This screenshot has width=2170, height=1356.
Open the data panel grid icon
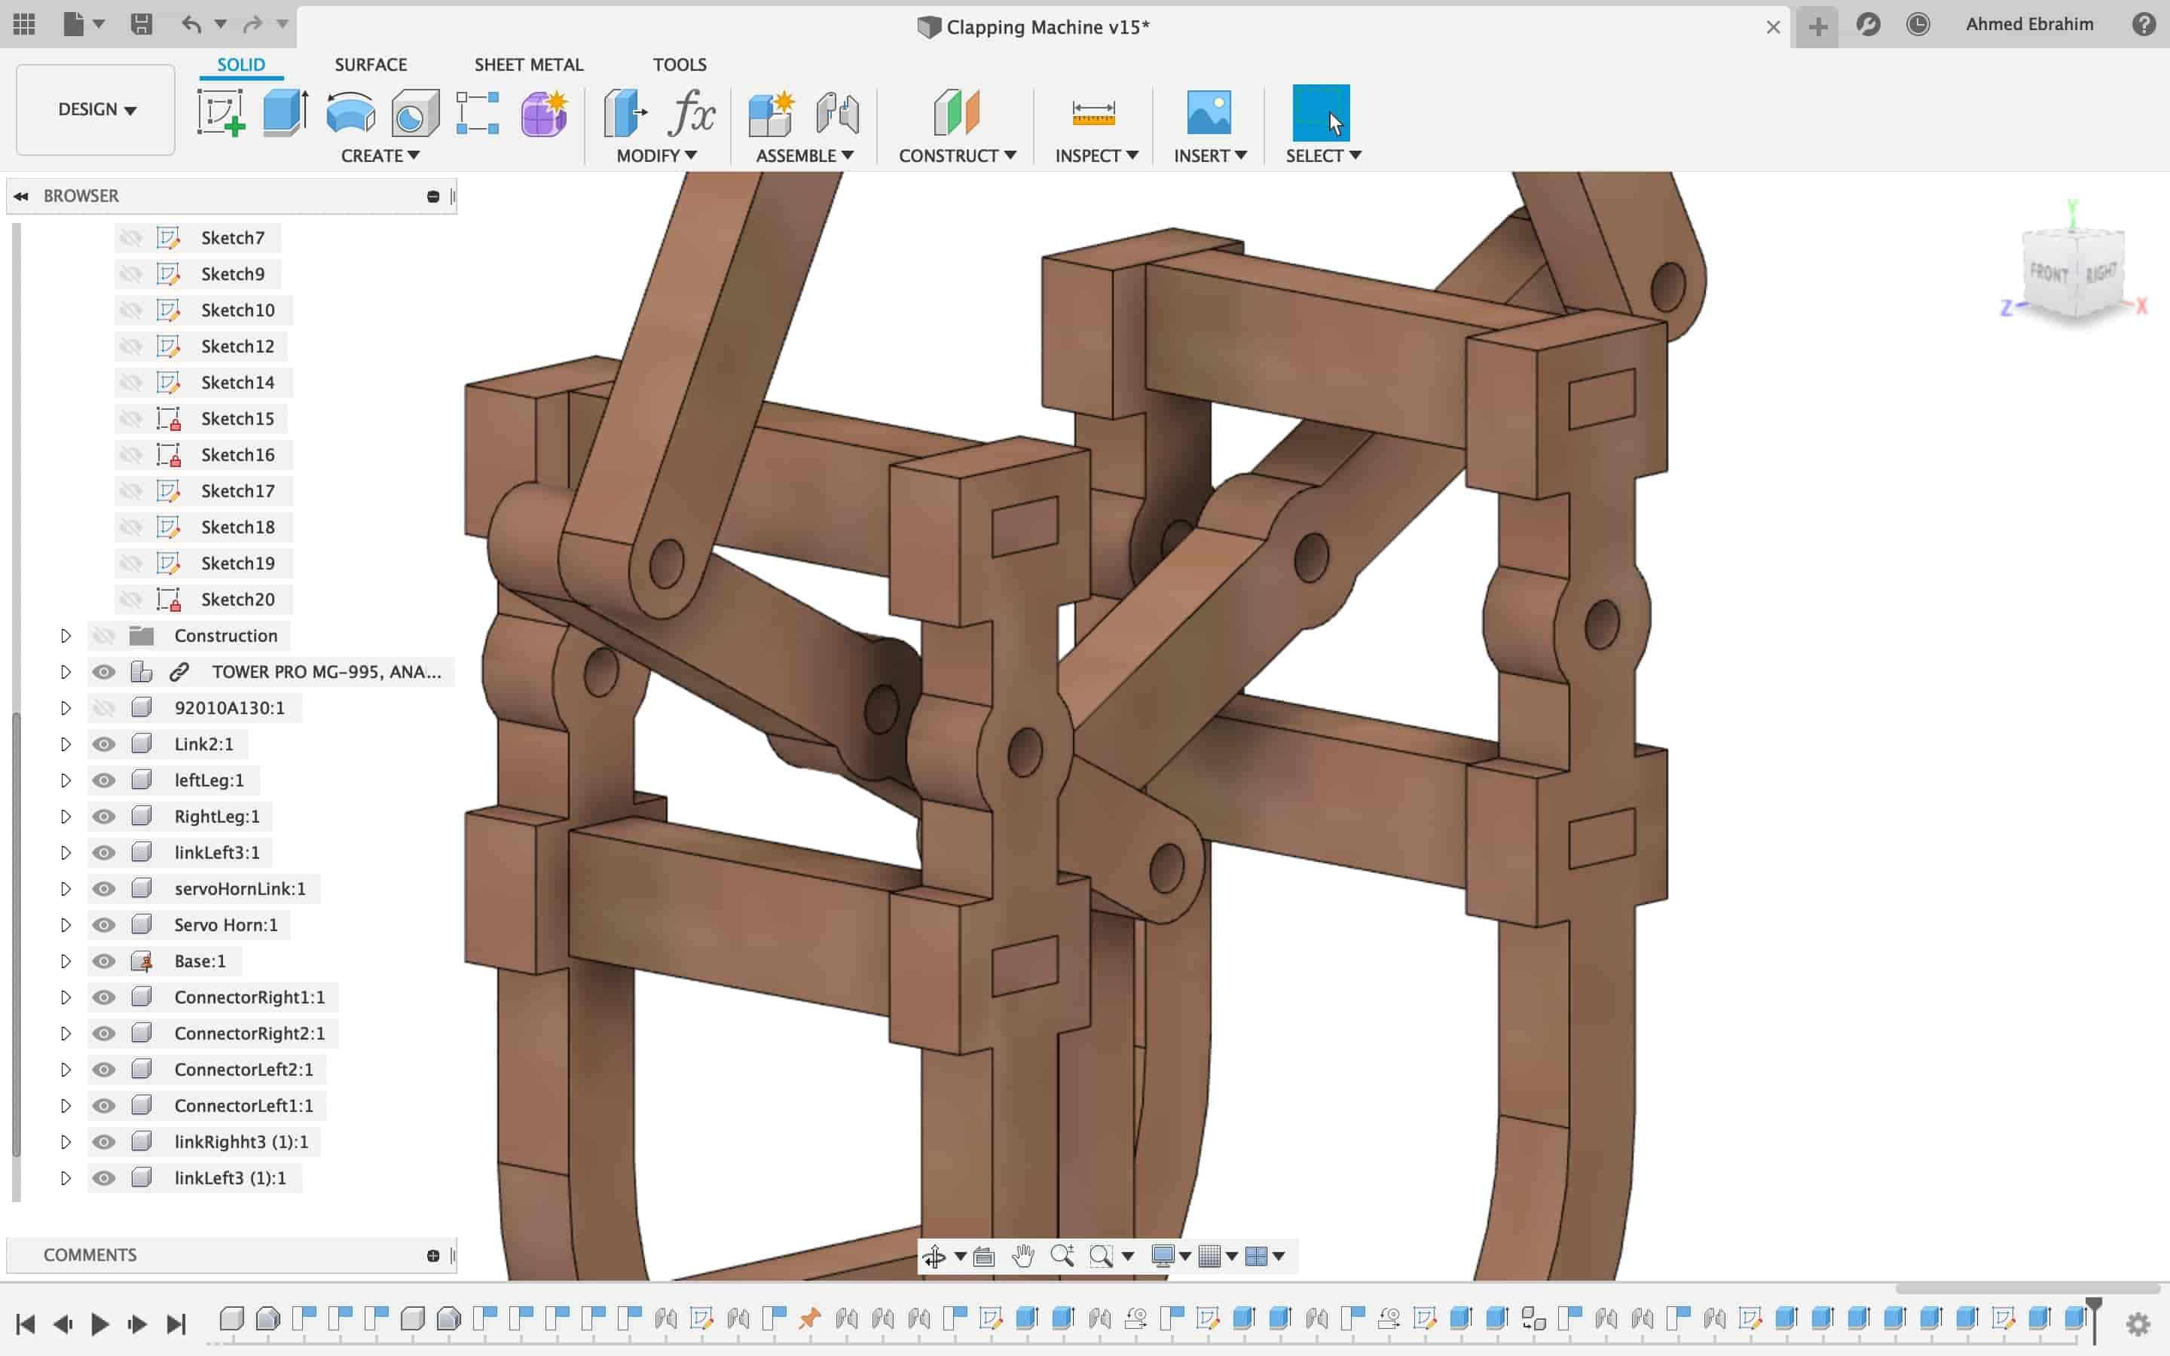[24, 24]
